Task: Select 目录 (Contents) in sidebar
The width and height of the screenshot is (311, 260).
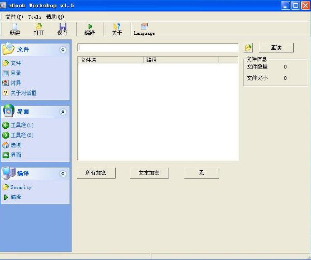Action: pyautogui.click(x=12, y=73)
